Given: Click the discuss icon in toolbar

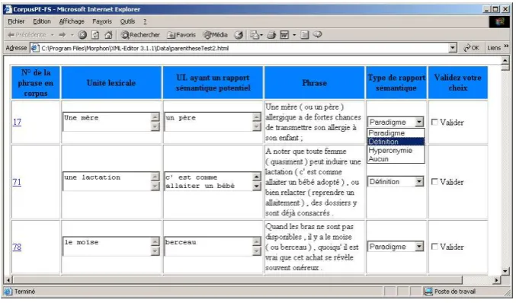Looking at the screenshot, I should [304, 34].
